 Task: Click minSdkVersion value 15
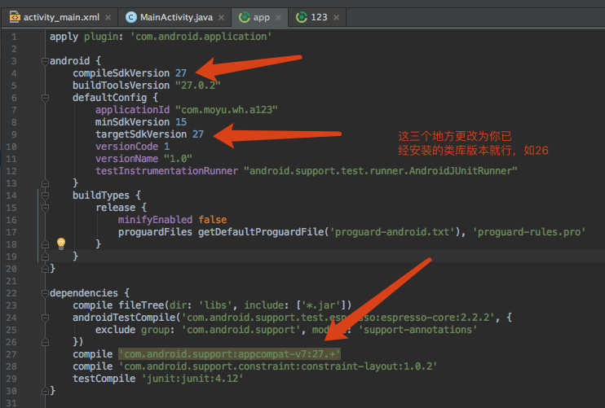pyautogui.click(x=181, y=122)
